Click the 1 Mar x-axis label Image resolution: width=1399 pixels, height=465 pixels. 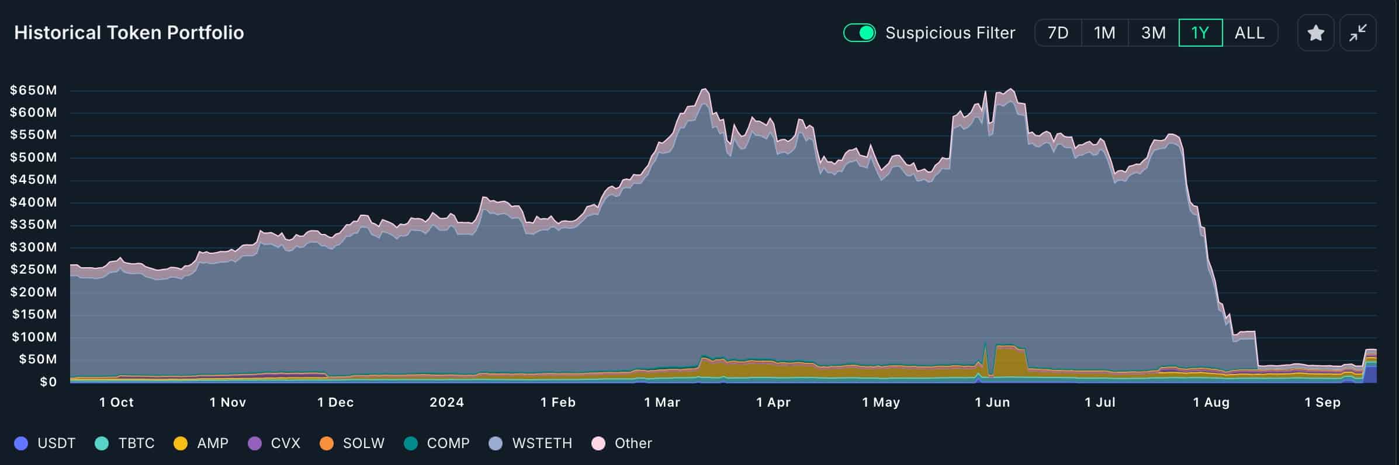pos(662,403)
